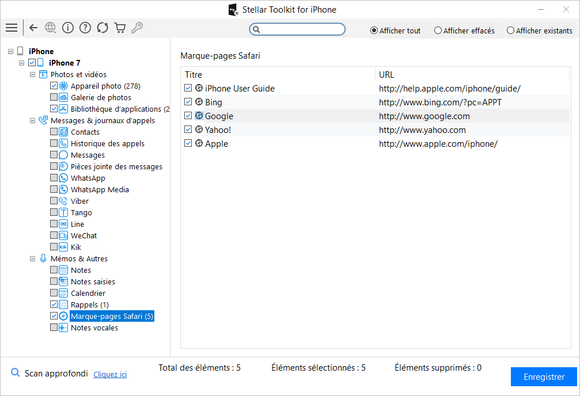Viewport: 580px width, 396px height.
Task: Collapse the iPhone 7 tree node
Action: [21, 63]
